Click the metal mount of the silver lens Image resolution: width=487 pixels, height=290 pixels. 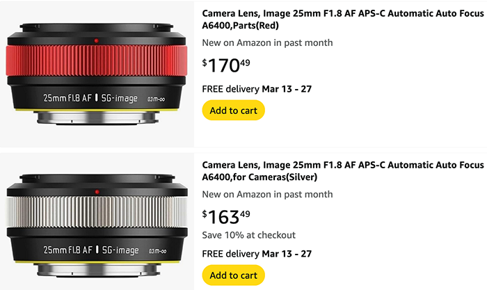(x=98, y=271)
